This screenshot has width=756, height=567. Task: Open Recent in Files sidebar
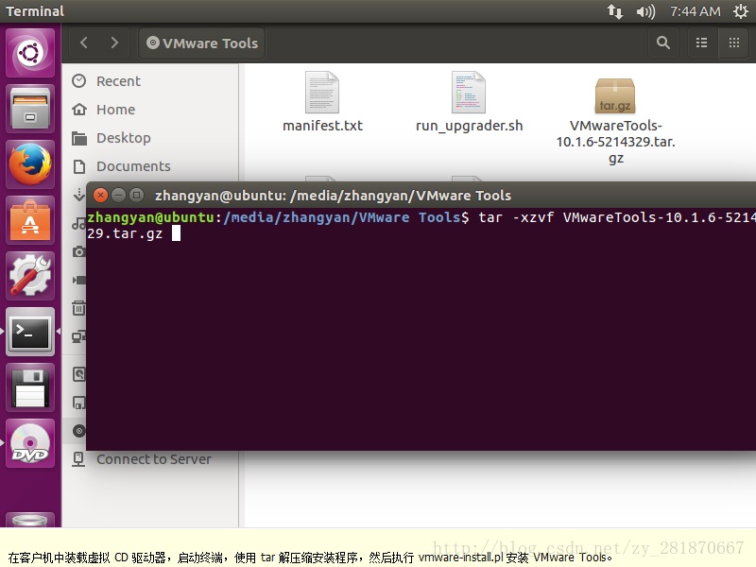(150, 81)
